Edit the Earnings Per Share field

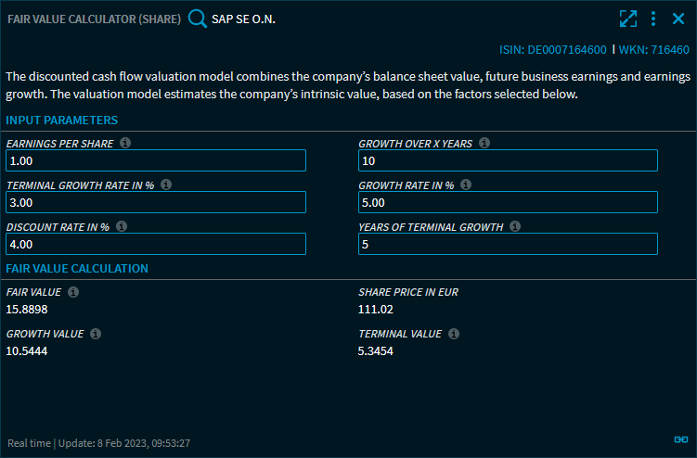tap(155, 161)
